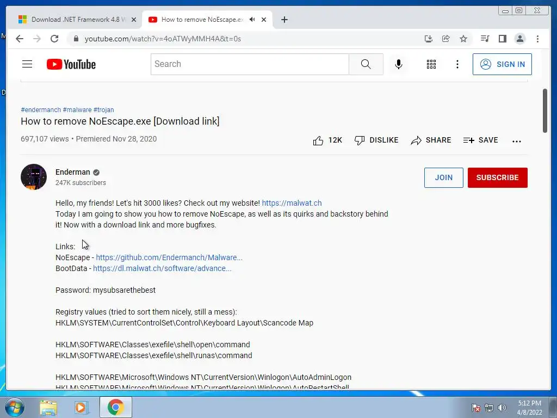557x418 pixels.
Task: Open YouTube hamburger guide menu
Action: coord(27,64)
